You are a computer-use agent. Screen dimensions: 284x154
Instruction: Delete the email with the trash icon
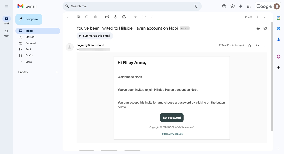(x=95, y=17)
